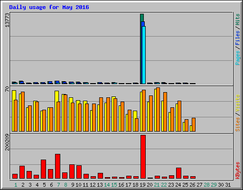The width and height of the screenshot is (243, 190).
Task: Click the orange Sites bar for day 22
Action: (x=165, y=112)
